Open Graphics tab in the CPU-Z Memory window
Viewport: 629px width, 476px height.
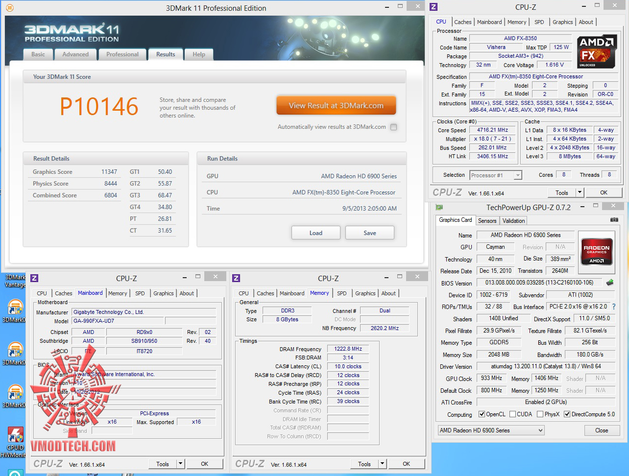365,293
